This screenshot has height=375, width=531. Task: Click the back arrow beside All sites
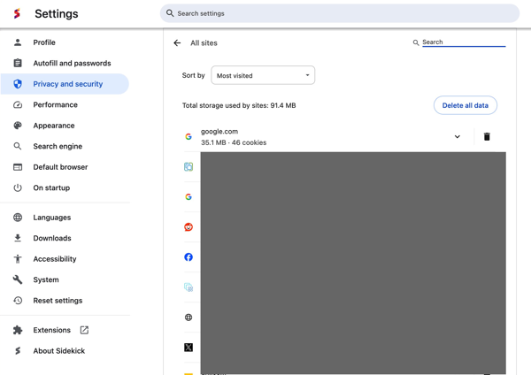[177, 43]
